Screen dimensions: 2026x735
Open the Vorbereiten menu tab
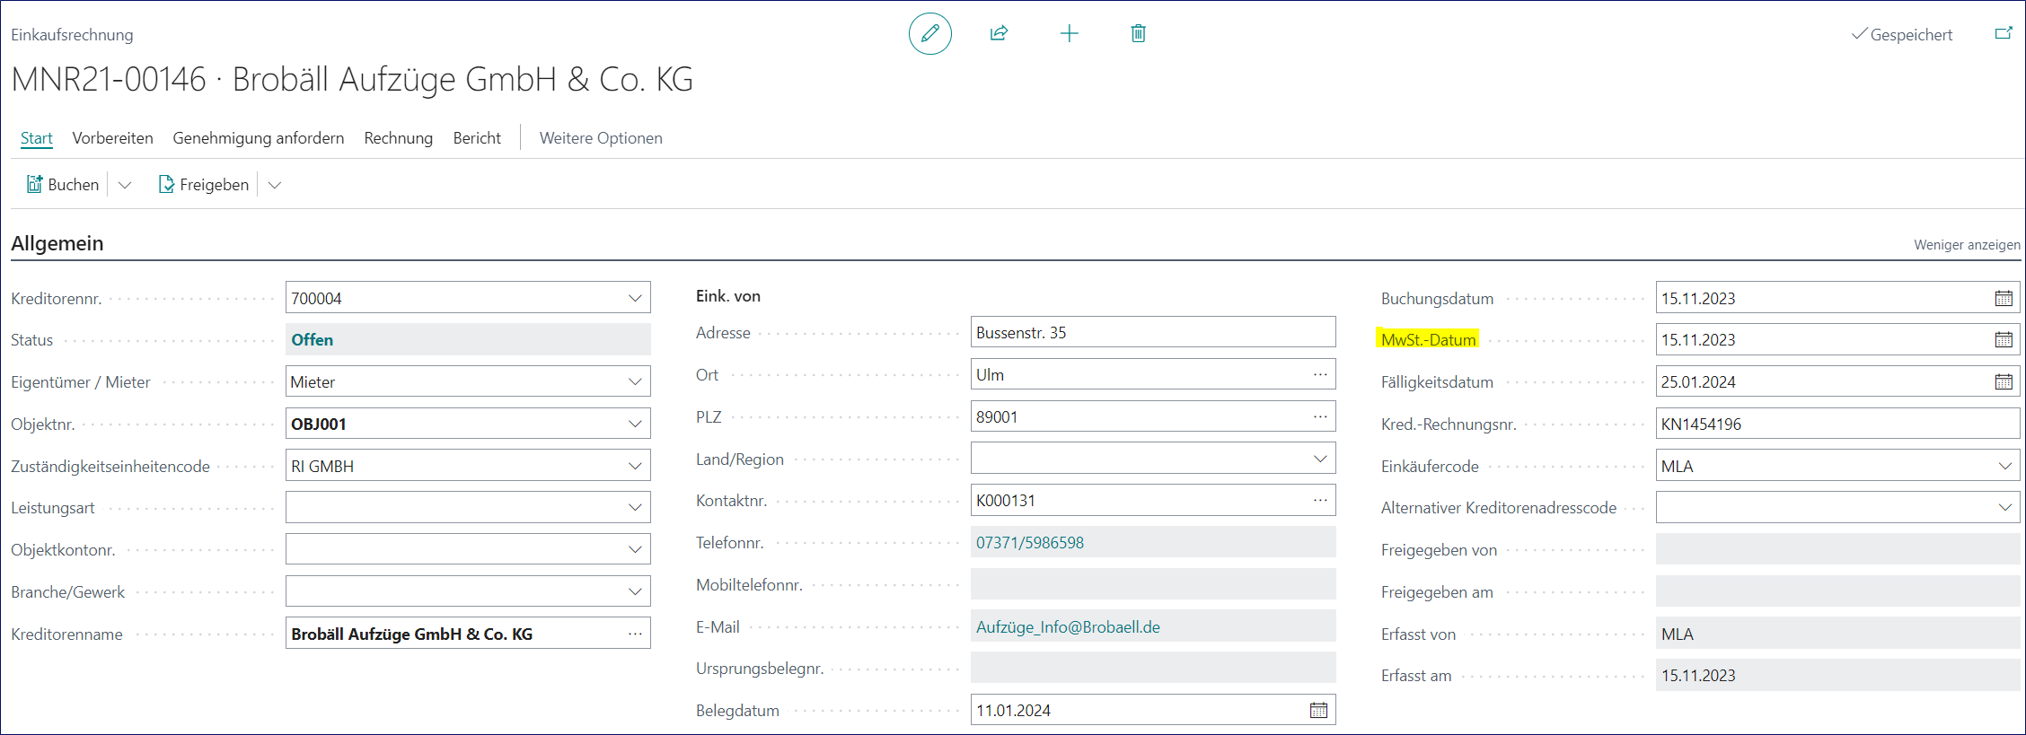(112, 138)
